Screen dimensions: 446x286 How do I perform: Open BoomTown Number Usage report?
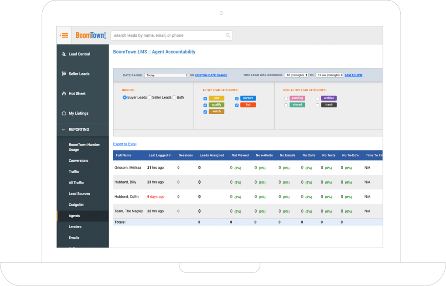point(84,147)
